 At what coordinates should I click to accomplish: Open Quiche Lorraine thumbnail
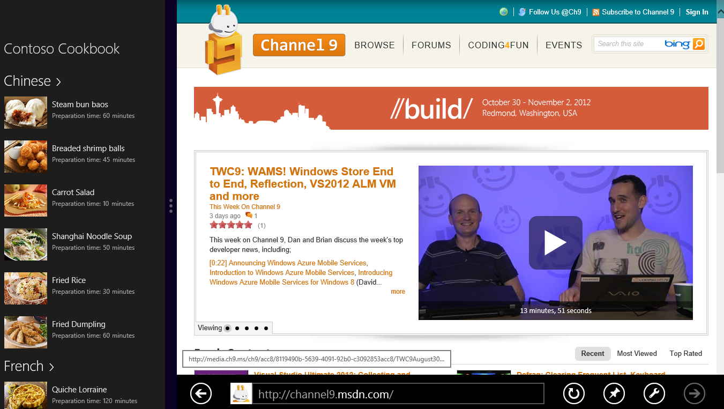(26, 395)
